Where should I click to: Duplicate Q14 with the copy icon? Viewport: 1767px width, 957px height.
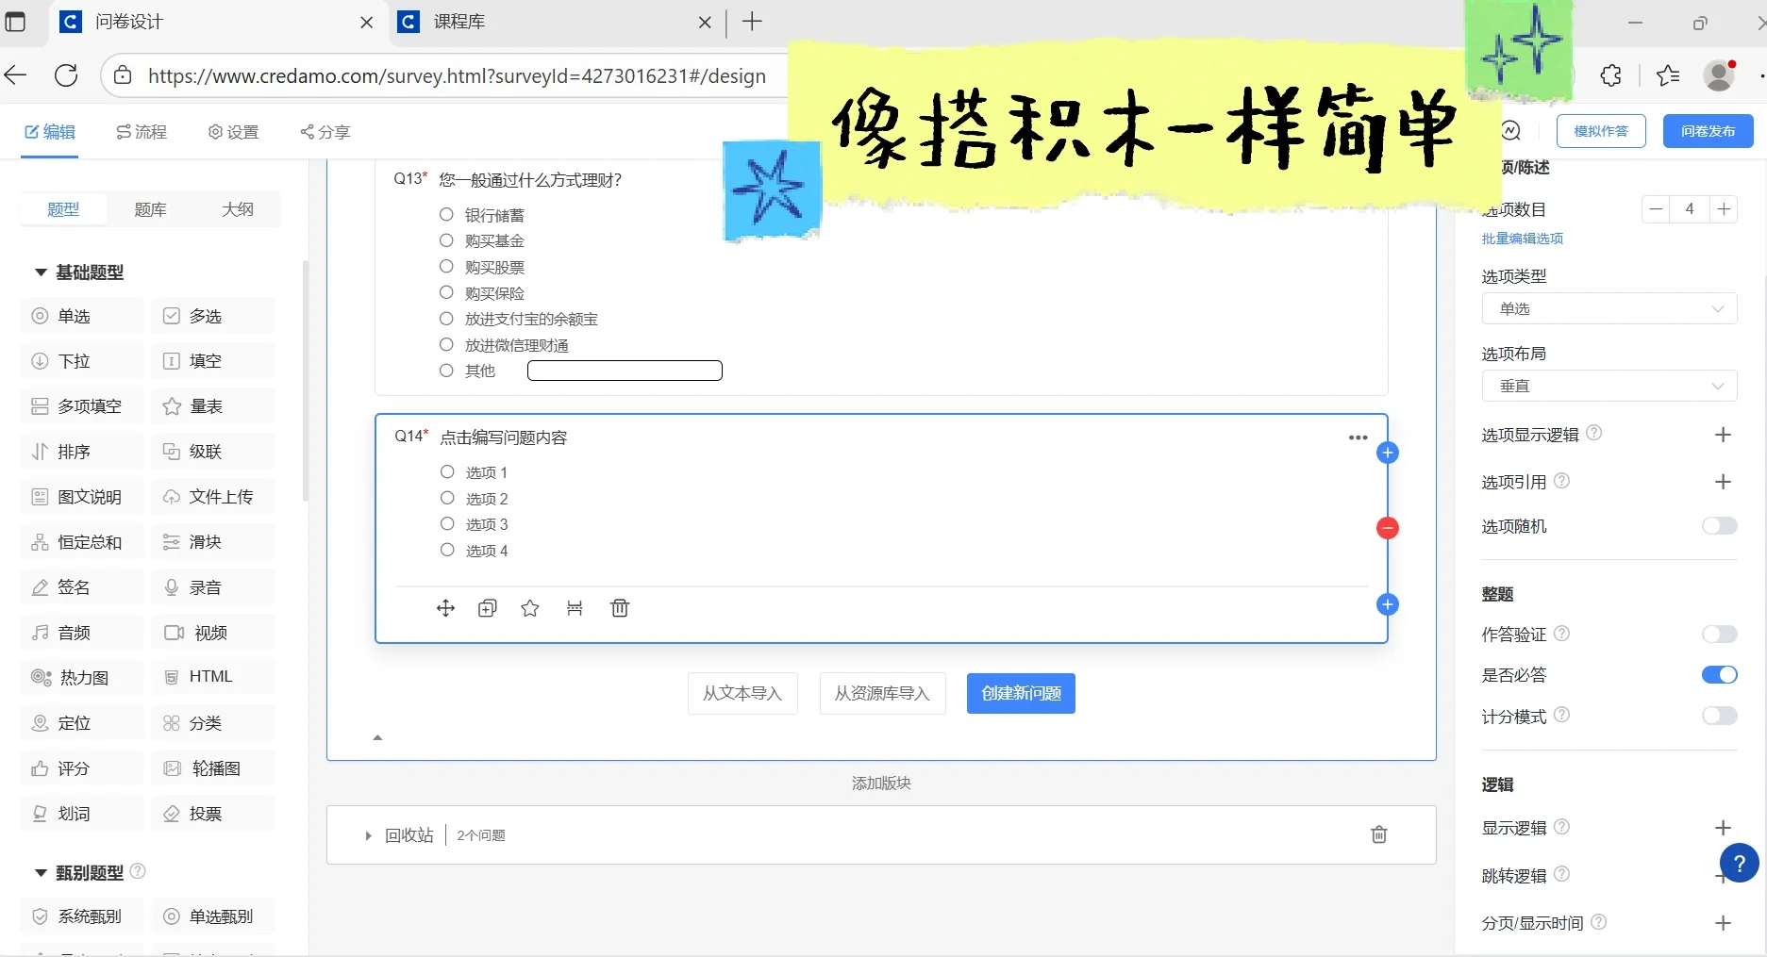click(488, 608)
